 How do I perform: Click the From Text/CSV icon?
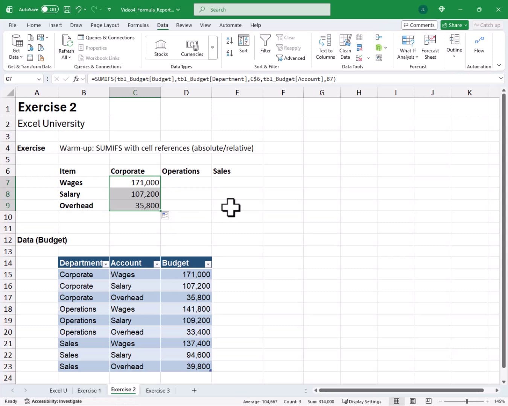(x=30, y=38)
